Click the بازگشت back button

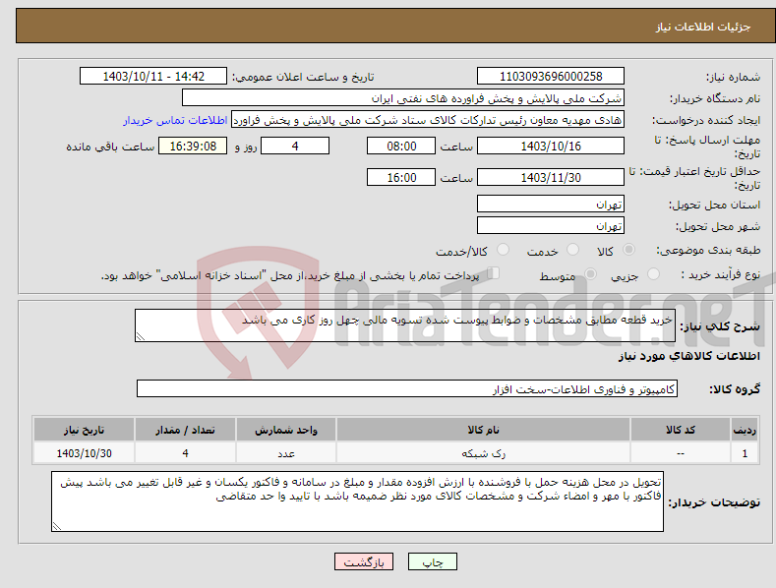(364, 561)
